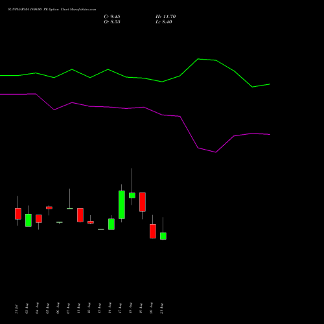Select the 17 Aug date label
The width and height of the screenshot is (324, 324).
click(x=120, y=308)
